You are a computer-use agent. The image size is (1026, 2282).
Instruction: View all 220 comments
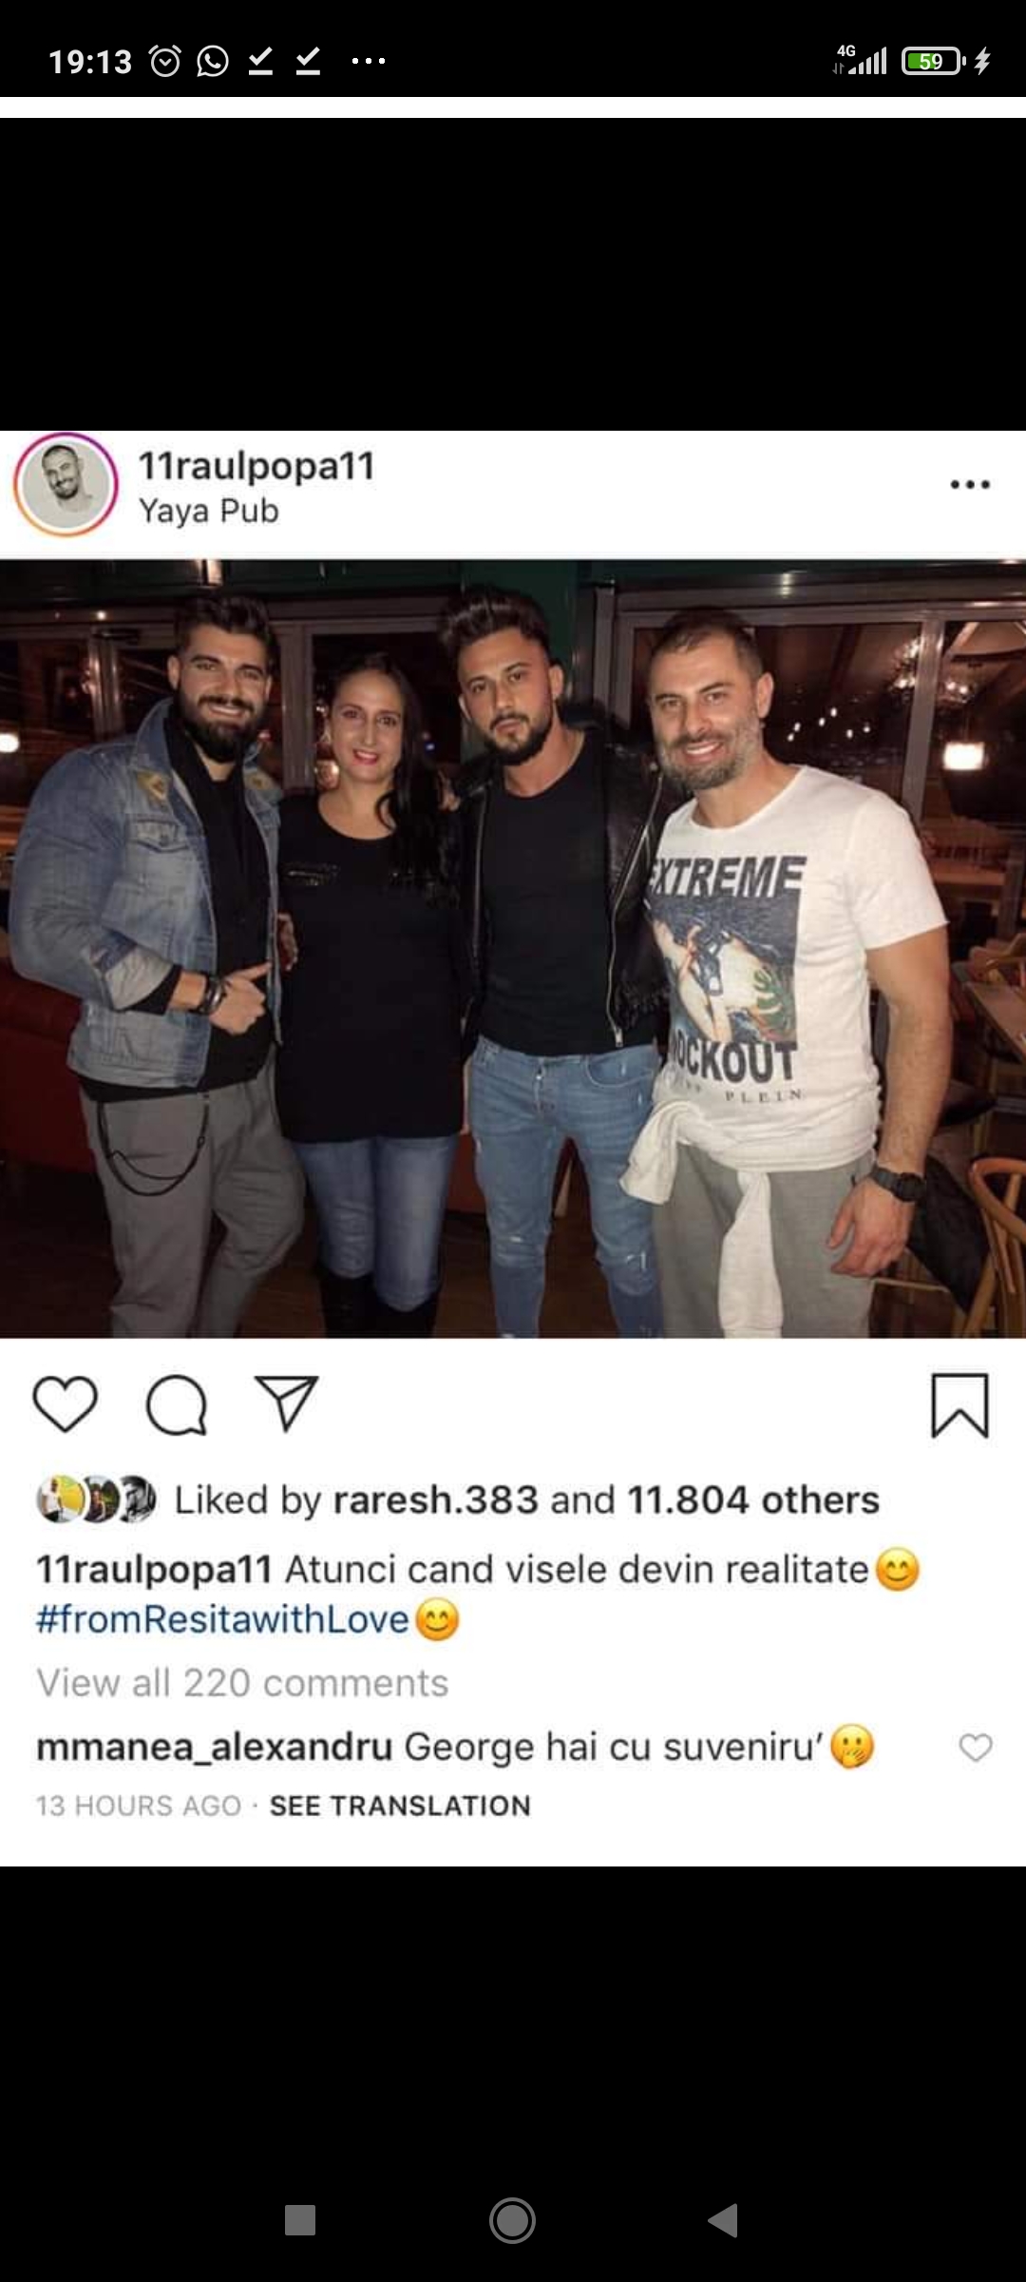pos(242,1683)
